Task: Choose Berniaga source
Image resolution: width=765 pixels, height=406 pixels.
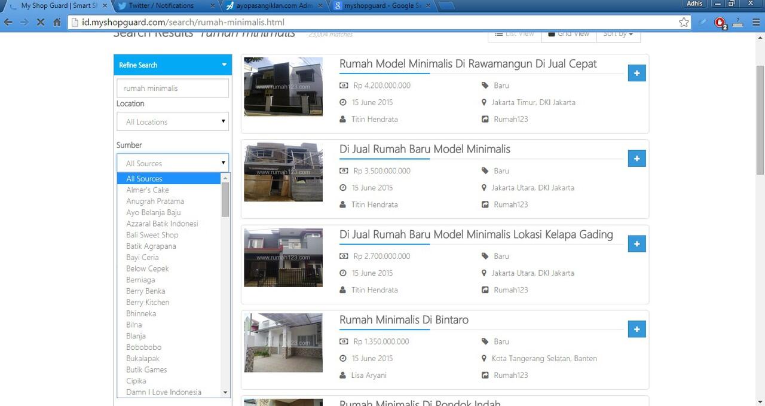Action: pyautogui.click(x=169, y=280)
